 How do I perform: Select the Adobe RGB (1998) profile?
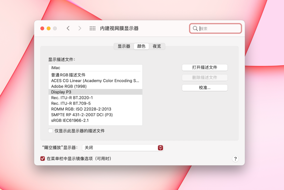point(95,86)
